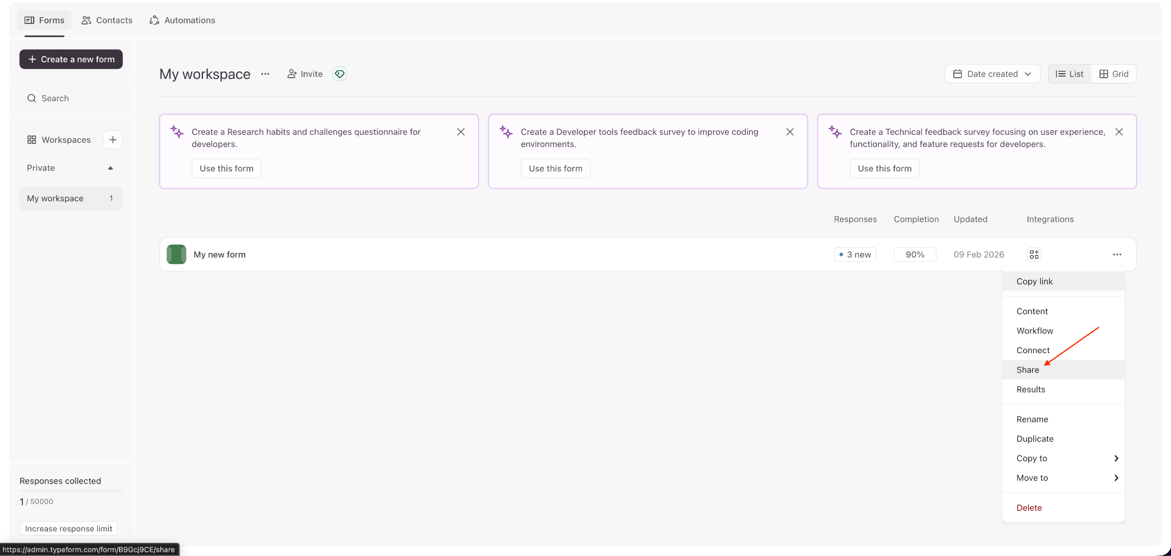This screenshot has width=1171, height=556.
Task: Click Increase response limit button
Action: (69, 529)
